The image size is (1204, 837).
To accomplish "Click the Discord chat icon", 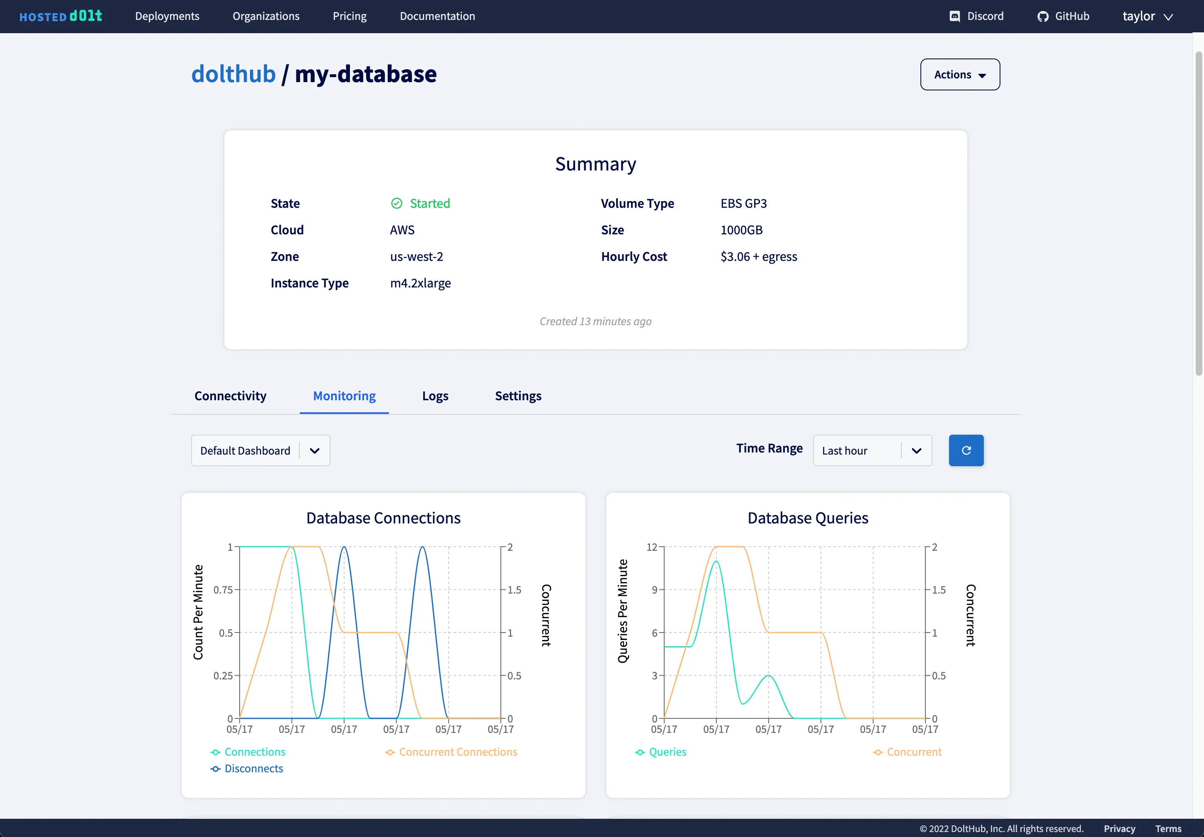I will click(x=954, y=16).
